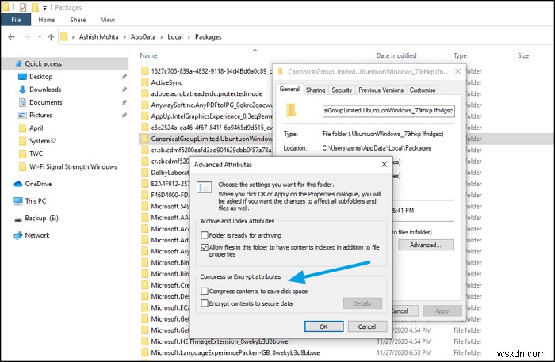The width and height of the screenshot is (555, 362).
Task: Select OneDrive in navigation pane
Action: pyautogui.click(x=38, y=184)
